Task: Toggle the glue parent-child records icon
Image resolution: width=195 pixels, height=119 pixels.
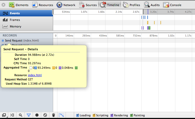Action: (x=62, y=115)
